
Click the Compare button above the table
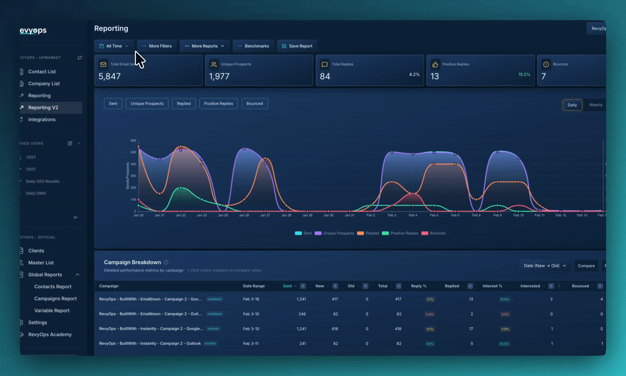[586, 265]
